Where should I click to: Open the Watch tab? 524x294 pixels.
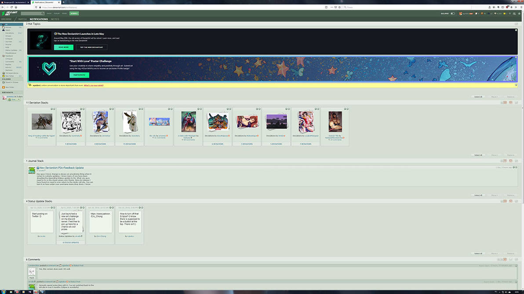(22, 19)
